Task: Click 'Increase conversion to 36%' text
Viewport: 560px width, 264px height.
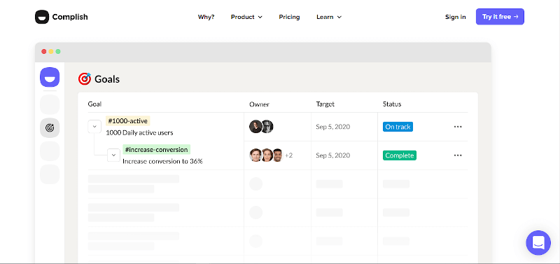Action: [162, 161]
